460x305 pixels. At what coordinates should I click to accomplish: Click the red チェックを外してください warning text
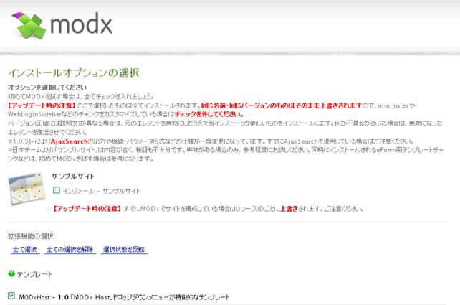point(209,114)
